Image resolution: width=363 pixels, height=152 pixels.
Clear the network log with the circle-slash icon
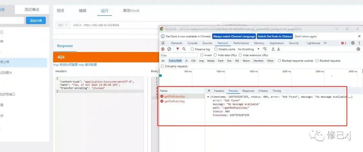169,49
